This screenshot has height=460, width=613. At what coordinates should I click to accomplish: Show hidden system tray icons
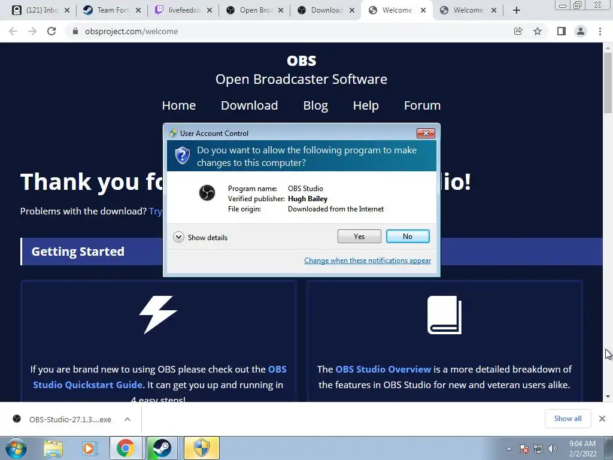click(509, 449)
